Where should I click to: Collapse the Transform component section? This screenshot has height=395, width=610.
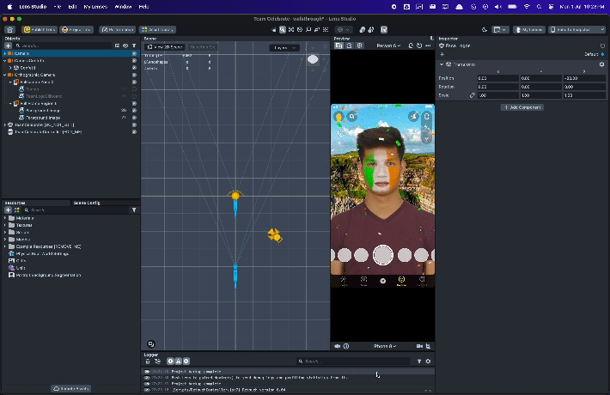click(x=442, y=64)
